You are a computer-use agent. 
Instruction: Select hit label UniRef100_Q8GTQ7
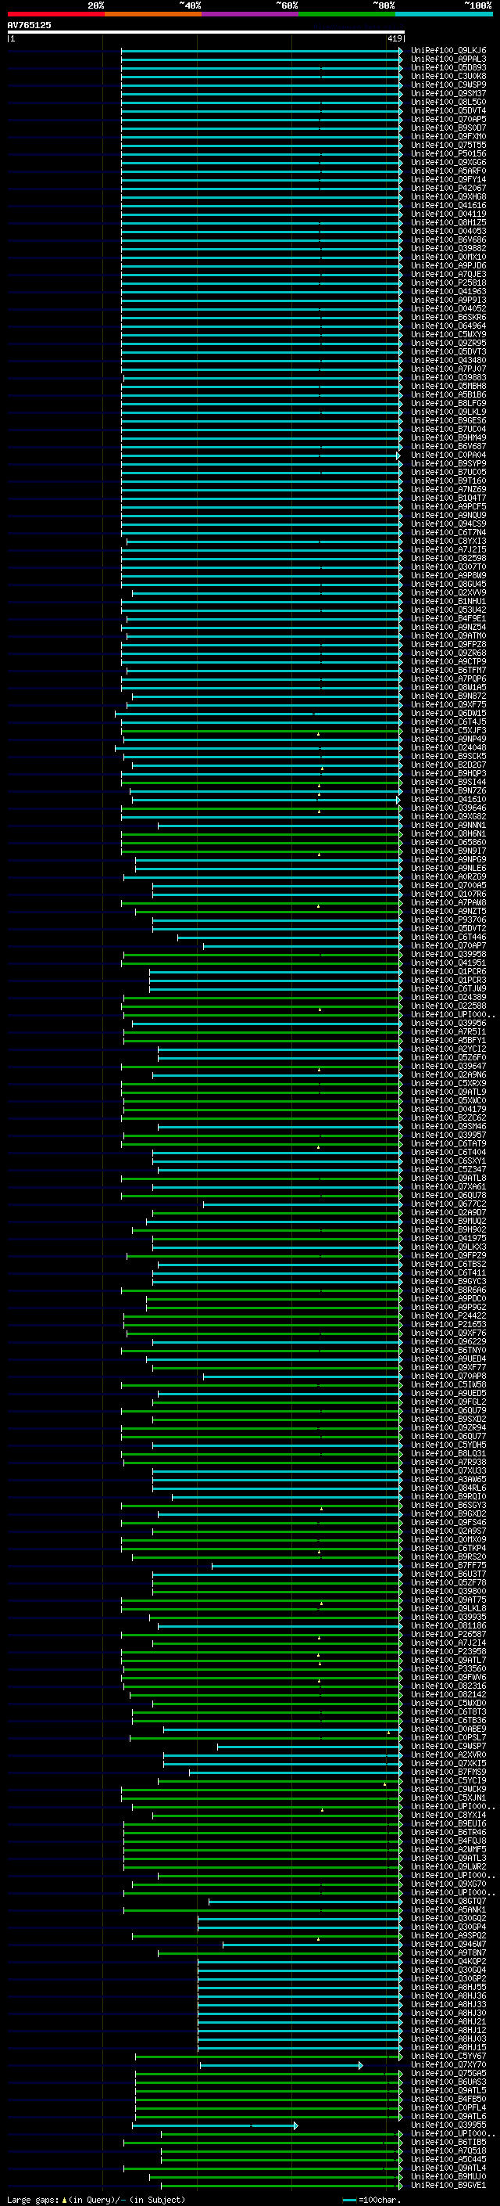pos(448,1902)
